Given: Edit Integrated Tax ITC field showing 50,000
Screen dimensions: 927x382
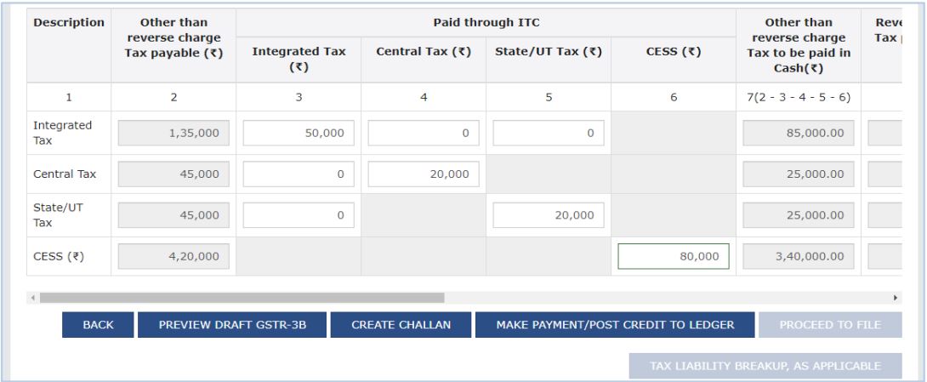Looking at the screenshot, I should coord(299,133).
